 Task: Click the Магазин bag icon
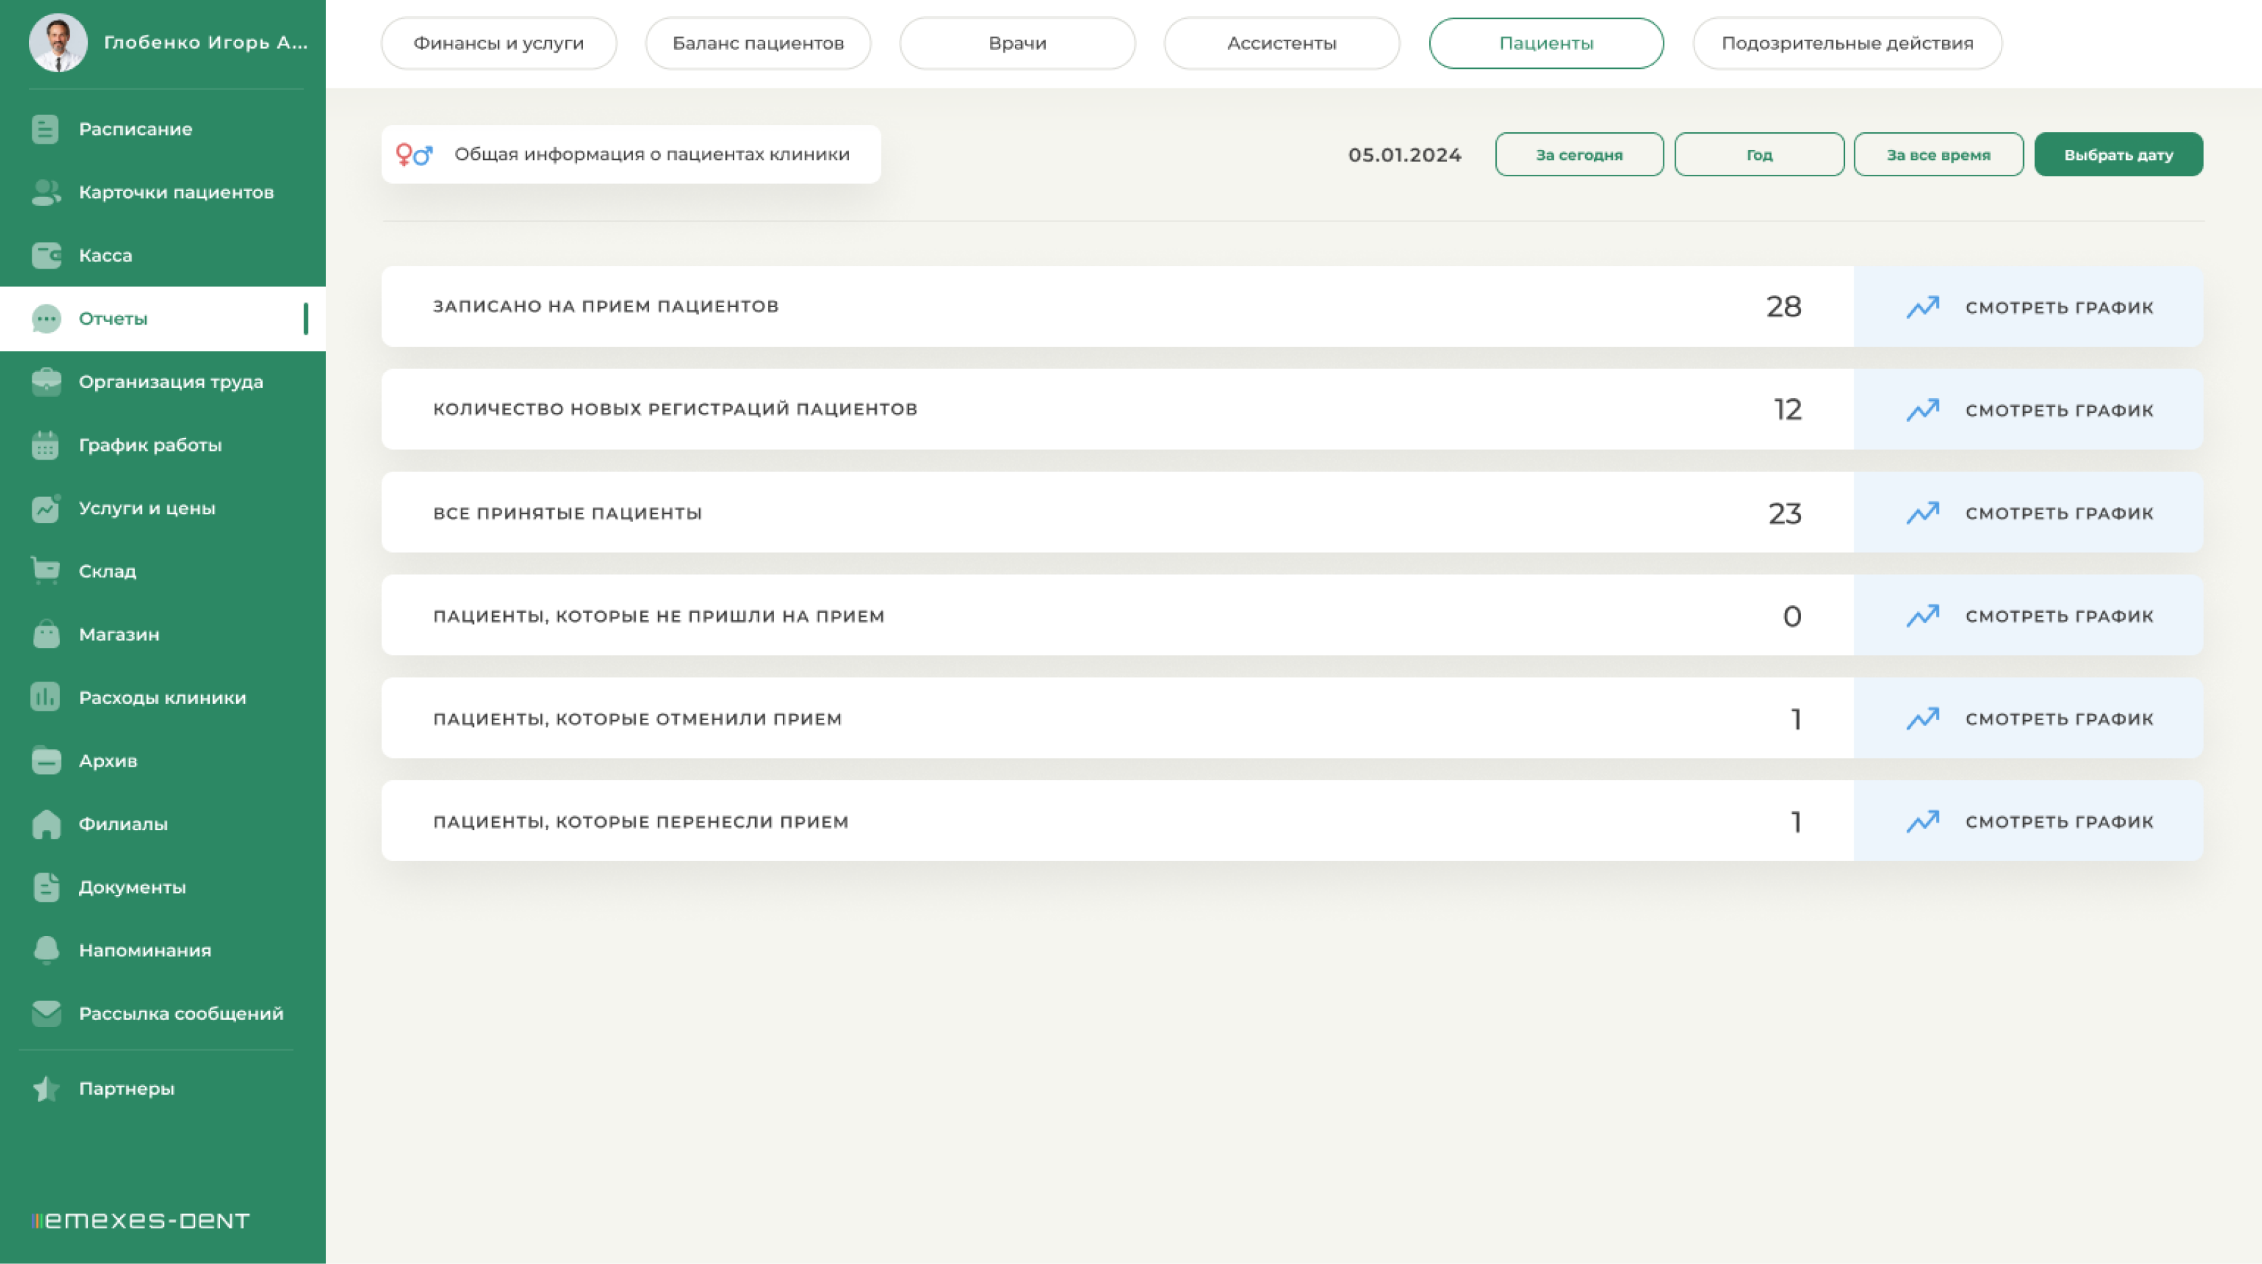46,634
